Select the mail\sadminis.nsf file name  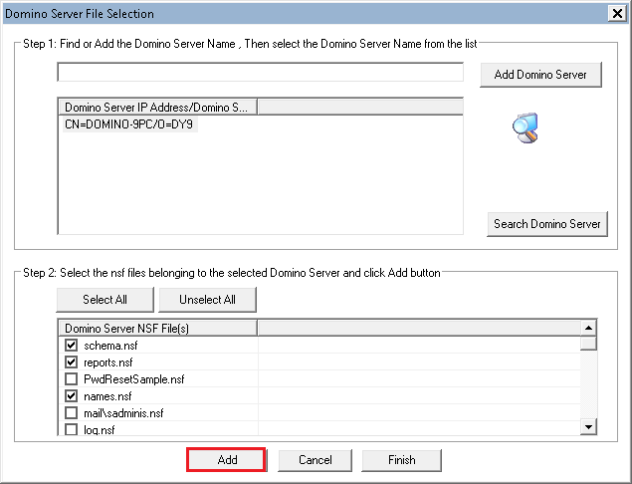123,413
